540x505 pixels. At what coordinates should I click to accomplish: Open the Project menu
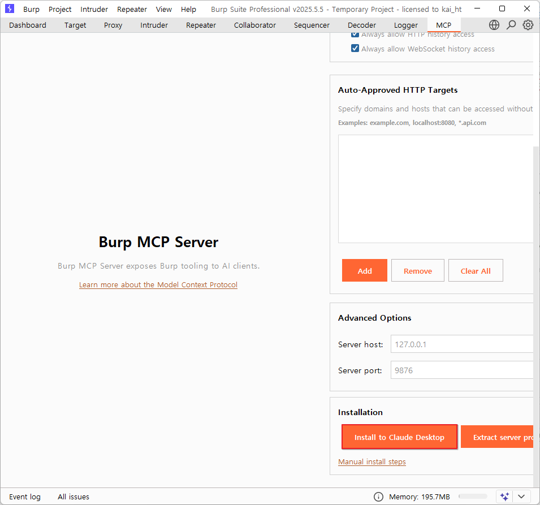[x=60, y=9]
